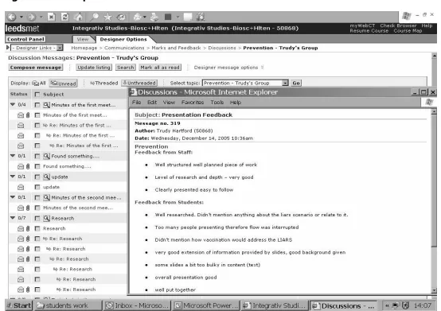The width and height of the screenshot is (441, 311).
Task: Click up arrow of the main page scrollbar
Action: tap(434, 56)
